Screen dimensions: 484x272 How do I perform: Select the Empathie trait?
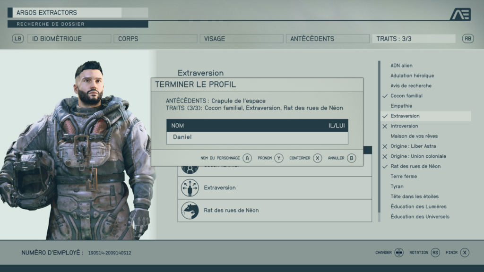tap(401, 106)
